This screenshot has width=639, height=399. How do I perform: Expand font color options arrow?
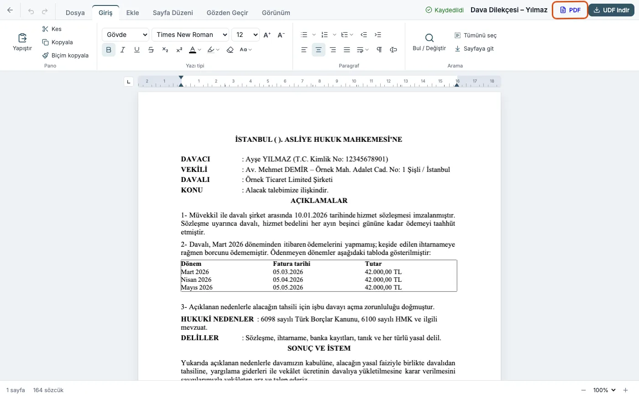click(199, 50)
